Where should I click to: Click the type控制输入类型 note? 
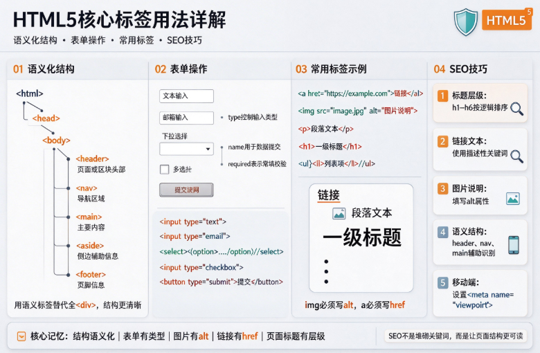(x=253, y=118)
